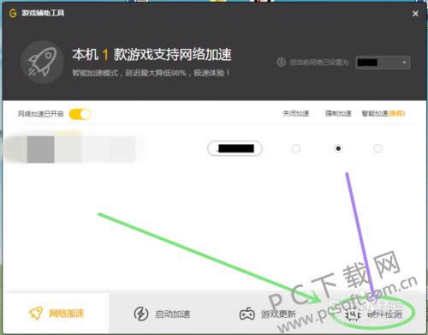Click the 游戏辅助工具 window title

point(43,13)
